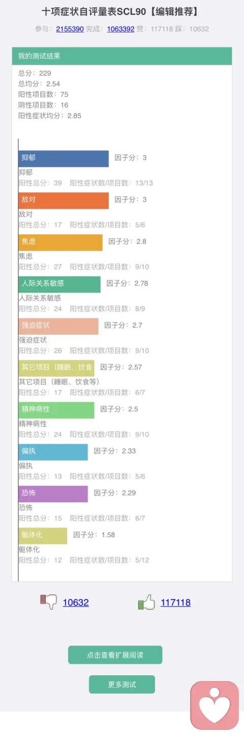The image size is (244, 735).
Task: Click the 更多测试 button
Action: pyautogui.click(x=122, y=685)
